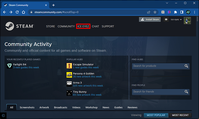
Task: Open the COMMUNITY menu
Action: [66, 26]
